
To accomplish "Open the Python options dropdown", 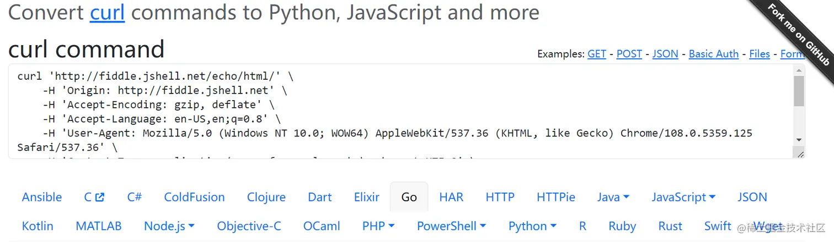I will [x=532, y=226].
